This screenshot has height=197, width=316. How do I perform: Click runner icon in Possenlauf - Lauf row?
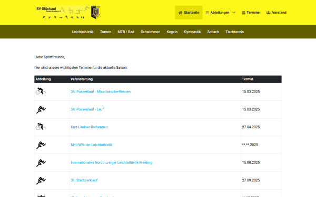coord(41,109)
